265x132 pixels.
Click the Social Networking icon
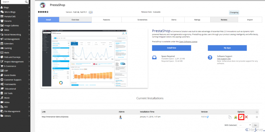pos(2,34)
